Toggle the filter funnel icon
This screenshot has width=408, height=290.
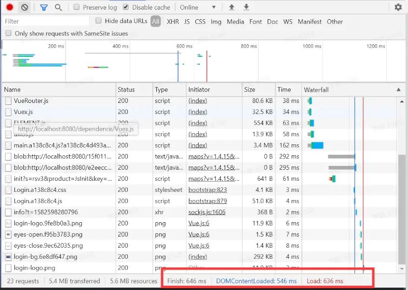pos(44,8)
